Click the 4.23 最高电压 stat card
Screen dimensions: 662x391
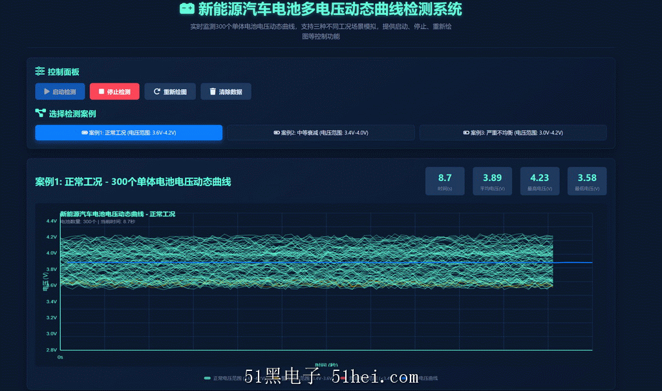(x=540, y=181)
